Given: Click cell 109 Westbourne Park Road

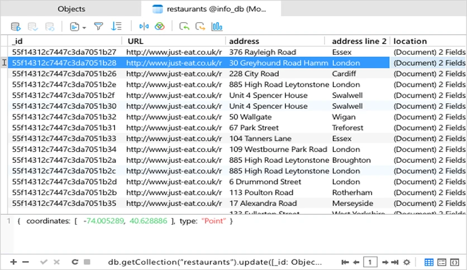Looking at the screenshot, I should (x=278, y=150).
